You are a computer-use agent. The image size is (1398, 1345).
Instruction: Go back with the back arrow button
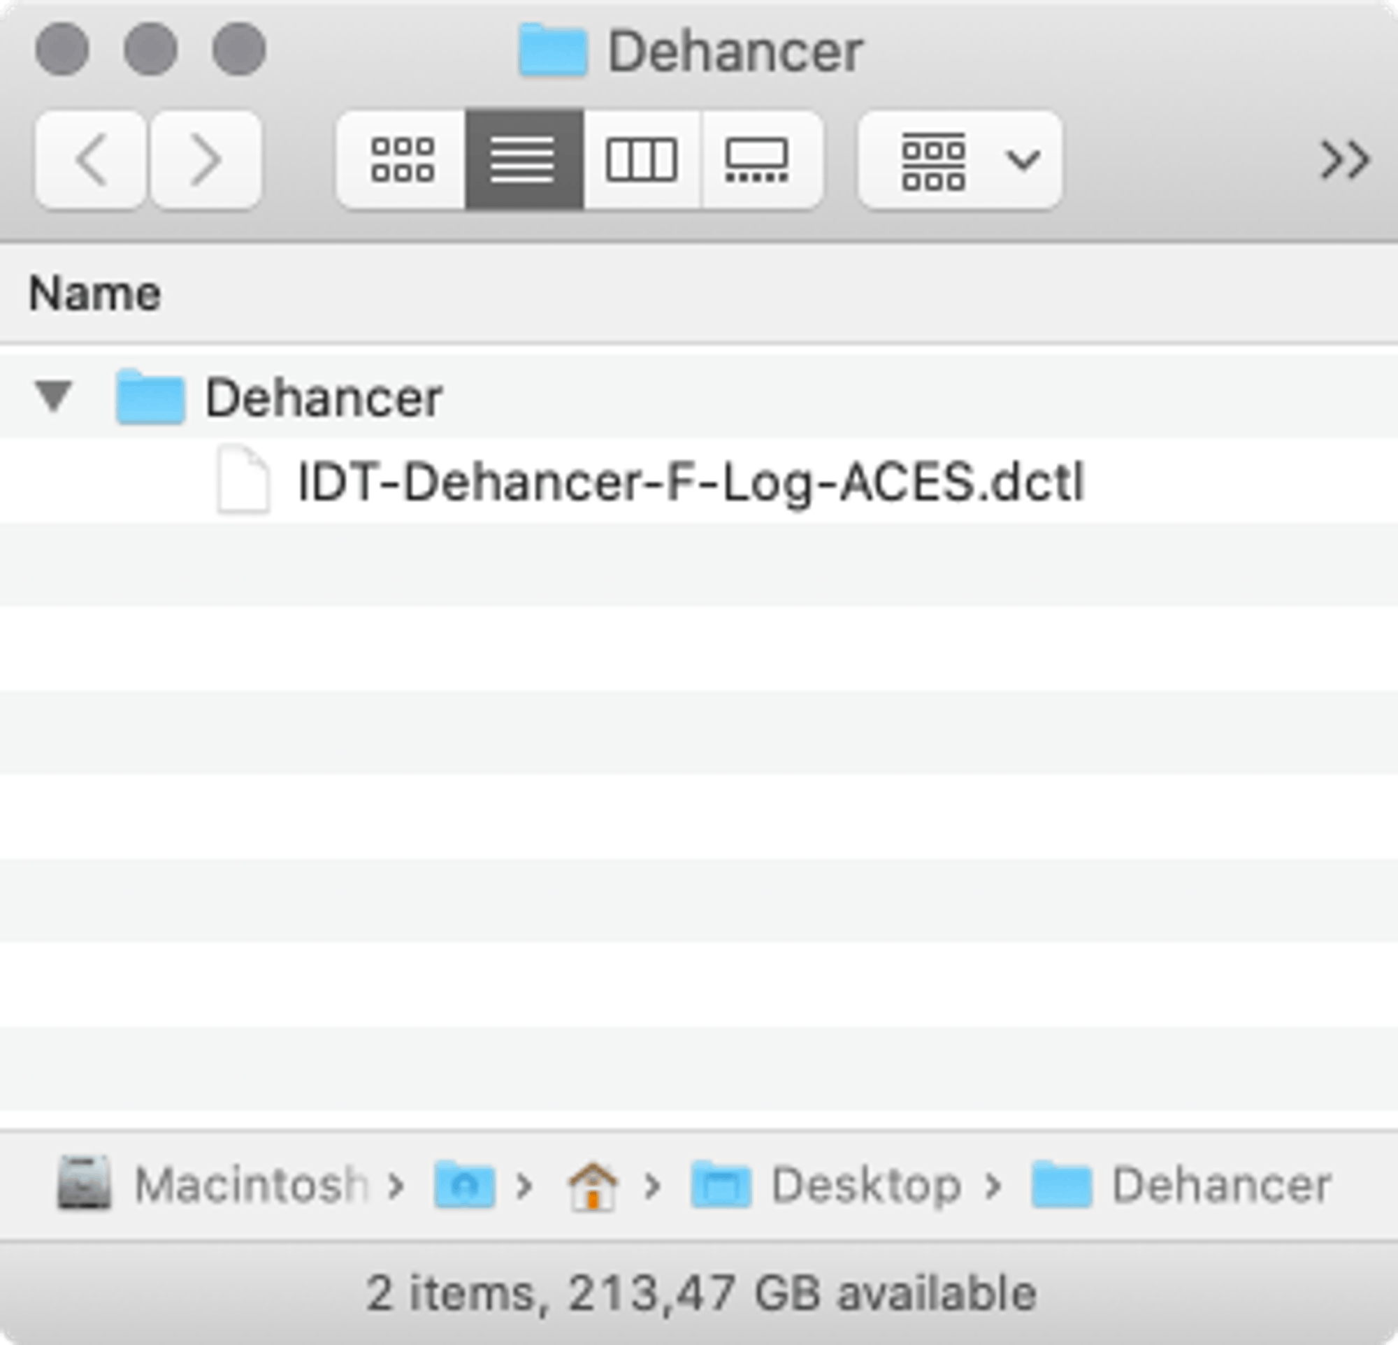[x=91, y=160]
